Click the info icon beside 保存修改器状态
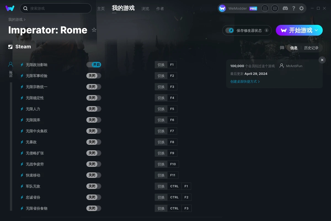 [266, 30]
